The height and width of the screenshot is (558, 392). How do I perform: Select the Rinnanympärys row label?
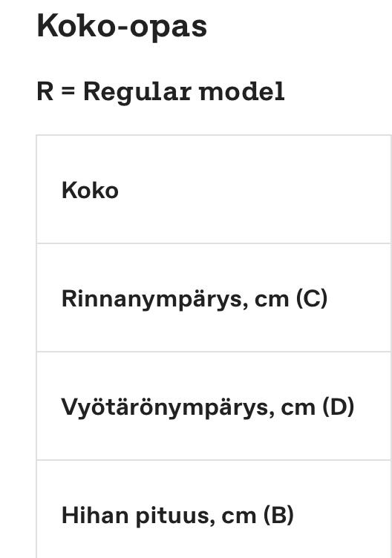pyautogui.click(x=195, y=299)
